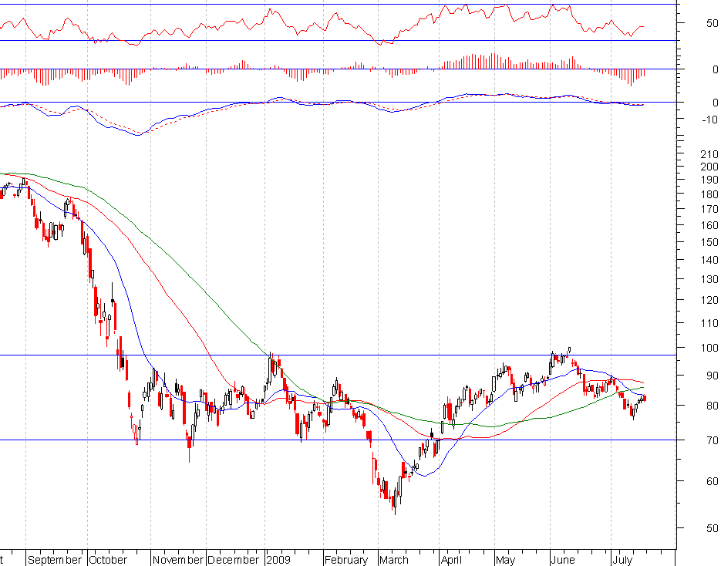Screen dimensions: 721x566
Task: Select the 80 value on the price scale
Action: tap(713, 406)
